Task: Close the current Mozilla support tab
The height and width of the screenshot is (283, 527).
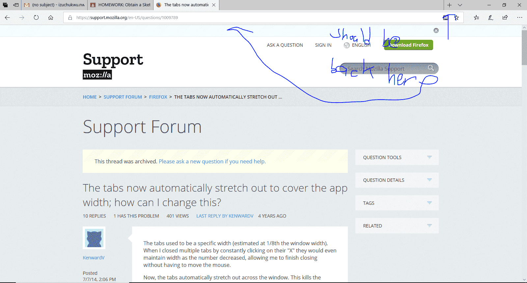Action: [214, 5]
